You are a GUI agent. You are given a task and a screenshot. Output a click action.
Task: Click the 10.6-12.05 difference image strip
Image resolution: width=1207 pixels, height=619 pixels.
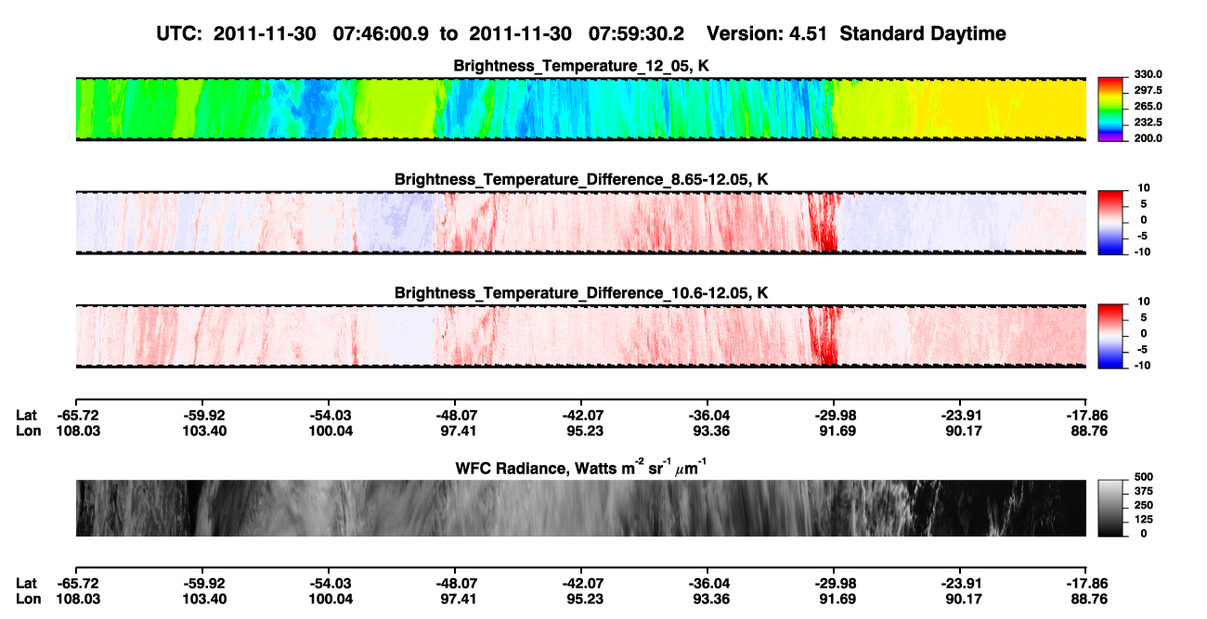[x=581, y=336]
